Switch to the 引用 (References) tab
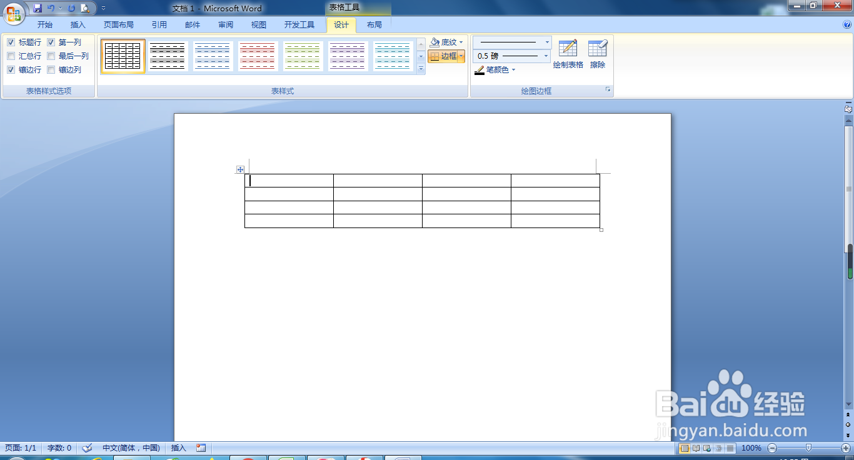The width and height of the screenshot is (854, 460). pos(159,25)
